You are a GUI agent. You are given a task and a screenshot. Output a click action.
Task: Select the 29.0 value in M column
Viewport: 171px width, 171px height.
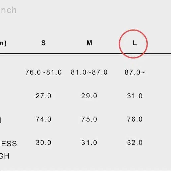coord(89,96)
